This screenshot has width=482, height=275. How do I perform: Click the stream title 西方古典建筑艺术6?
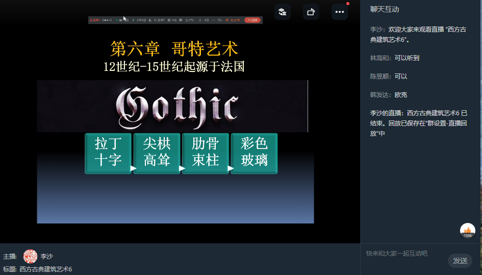point(45,269)
